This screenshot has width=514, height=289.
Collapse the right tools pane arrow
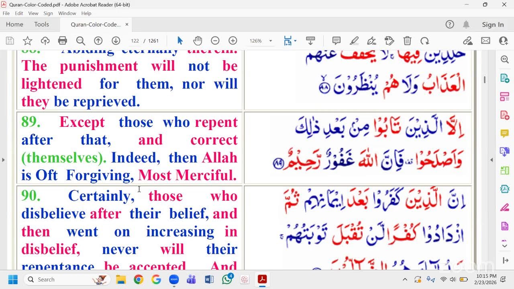(505, 261)
